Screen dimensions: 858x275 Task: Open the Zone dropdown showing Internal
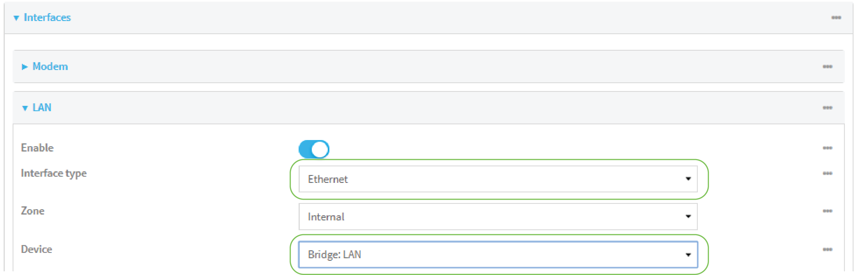point(497,217)
